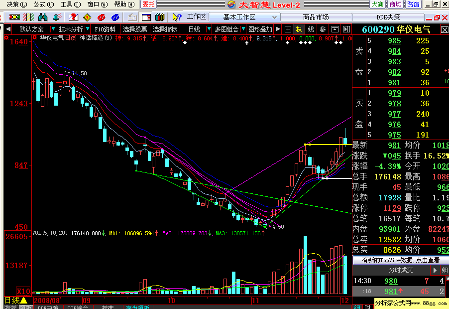Open the 帮助 menu
The width and height of the screenshot is (449, 309).
pyautogui.click(x=124, y=4)
